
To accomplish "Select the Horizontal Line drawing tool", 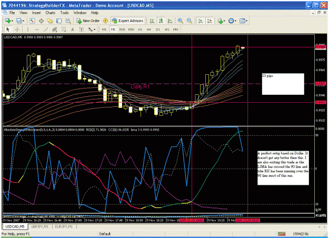I will click(x=37, y=29).
